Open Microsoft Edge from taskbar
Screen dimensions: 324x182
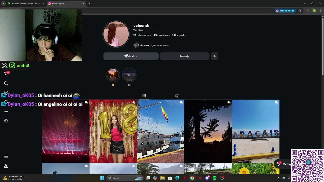[x=177, y=178]
